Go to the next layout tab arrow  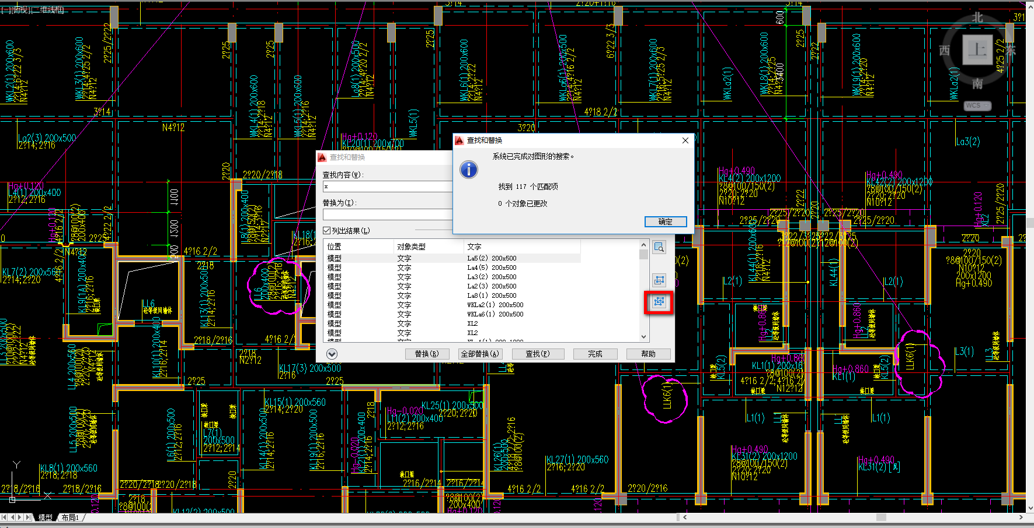pos(20,517)
